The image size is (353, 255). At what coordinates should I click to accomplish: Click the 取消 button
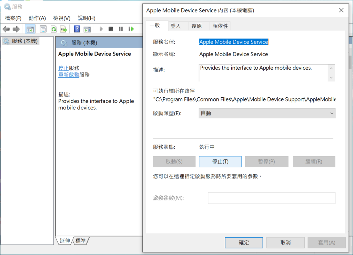point(285,243)
